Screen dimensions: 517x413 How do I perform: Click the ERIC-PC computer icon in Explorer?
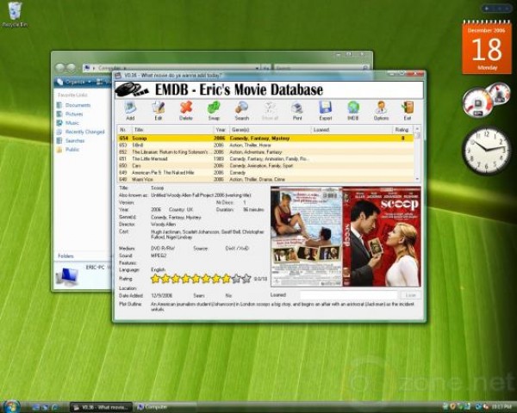point(67,276)
